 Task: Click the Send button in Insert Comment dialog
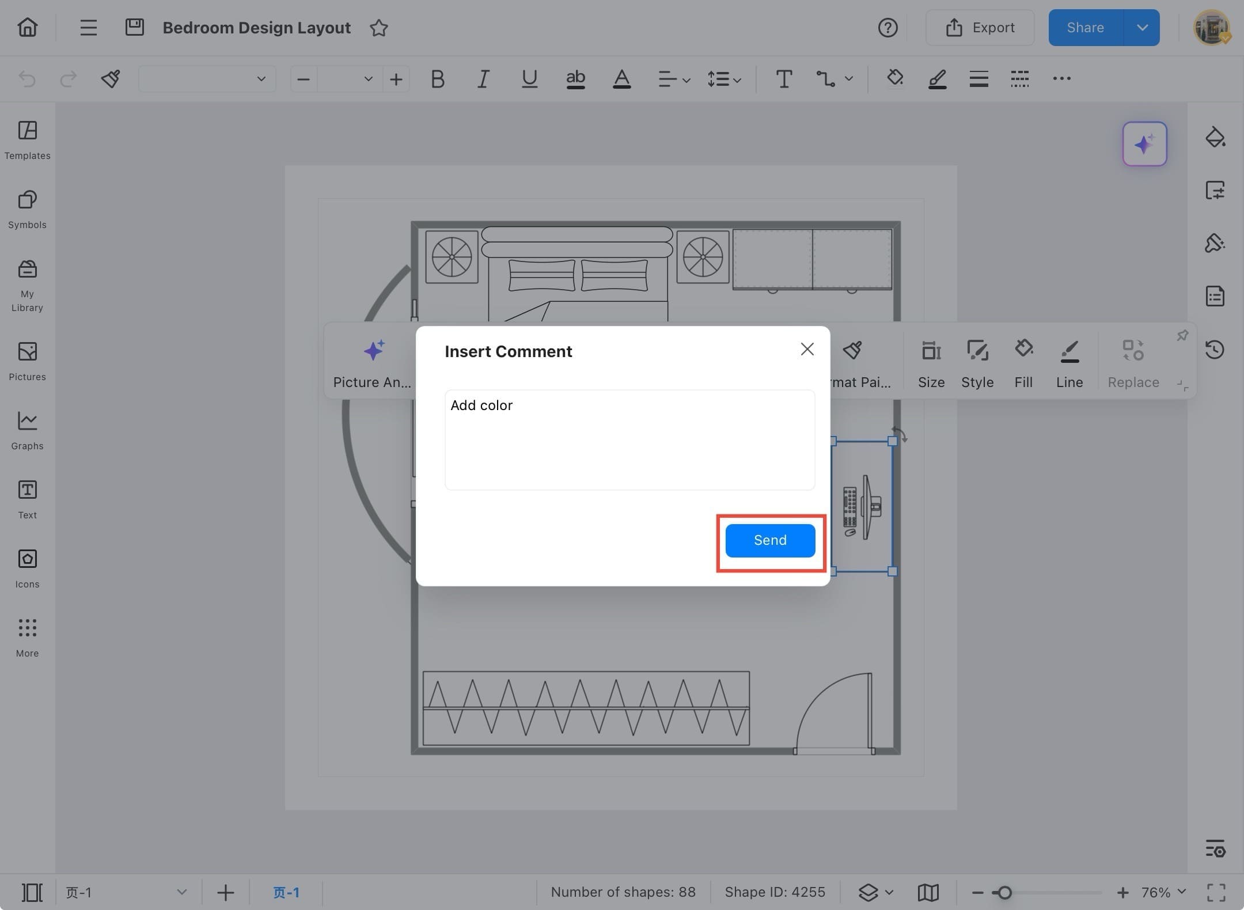pos(769,540)
